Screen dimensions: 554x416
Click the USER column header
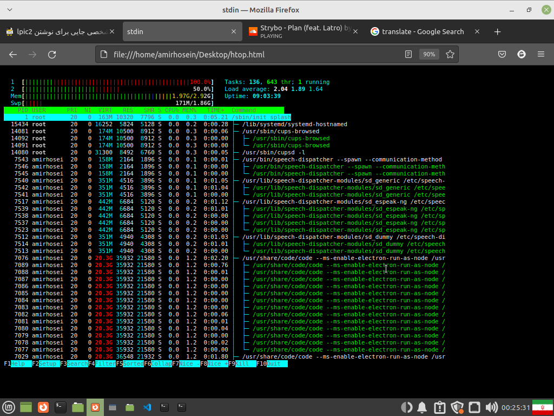coord(39,110)
